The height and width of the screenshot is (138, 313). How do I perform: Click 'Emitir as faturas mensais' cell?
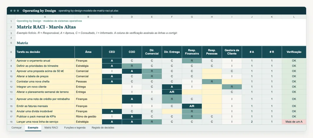point(45,106)
